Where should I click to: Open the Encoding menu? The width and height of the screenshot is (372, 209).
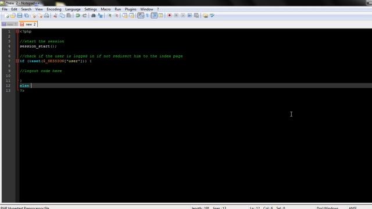pyautogui.click(x=54, y=9)
